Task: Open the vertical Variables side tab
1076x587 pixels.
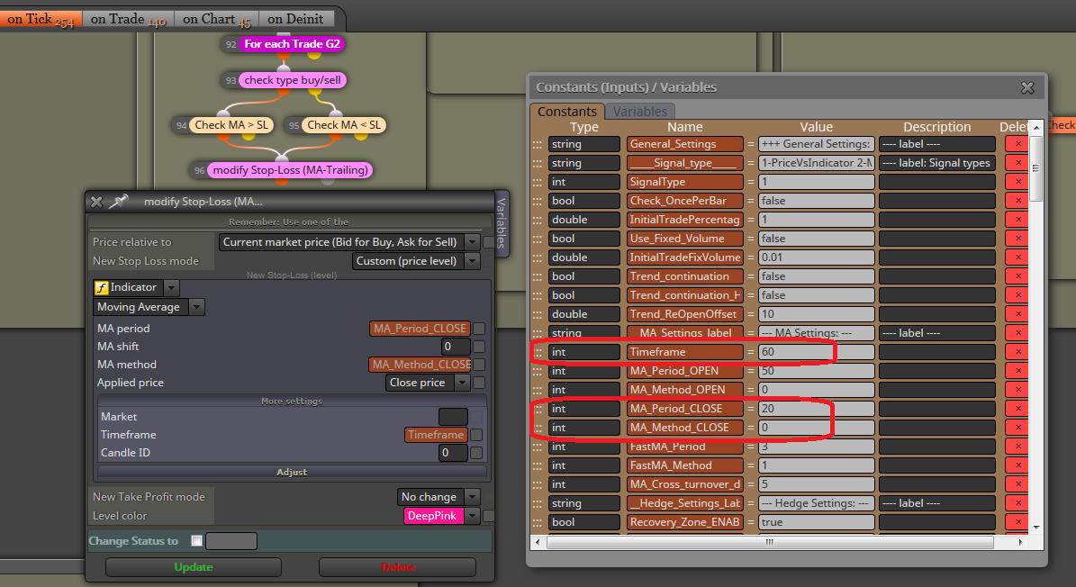Action: click(502, 223)
